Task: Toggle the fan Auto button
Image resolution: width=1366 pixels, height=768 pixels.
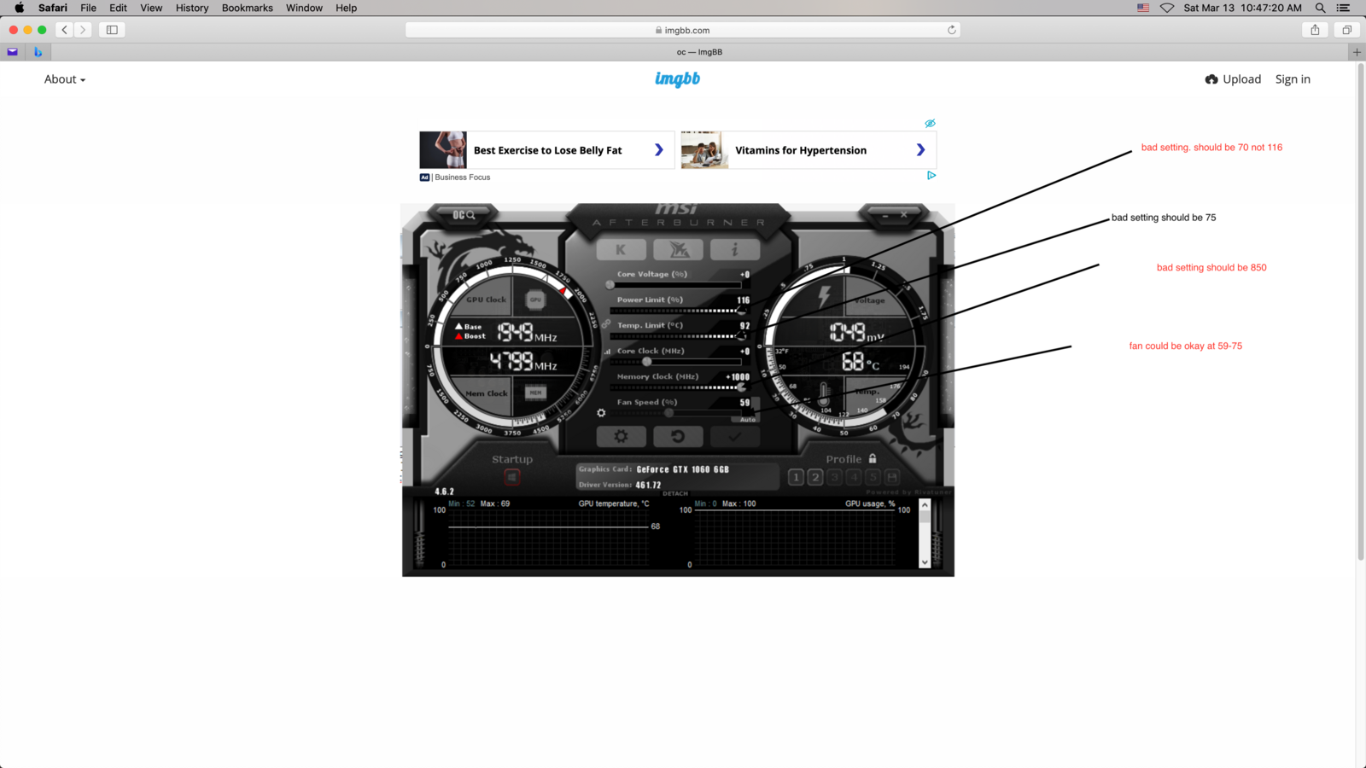Action: [x=748, y=419]
